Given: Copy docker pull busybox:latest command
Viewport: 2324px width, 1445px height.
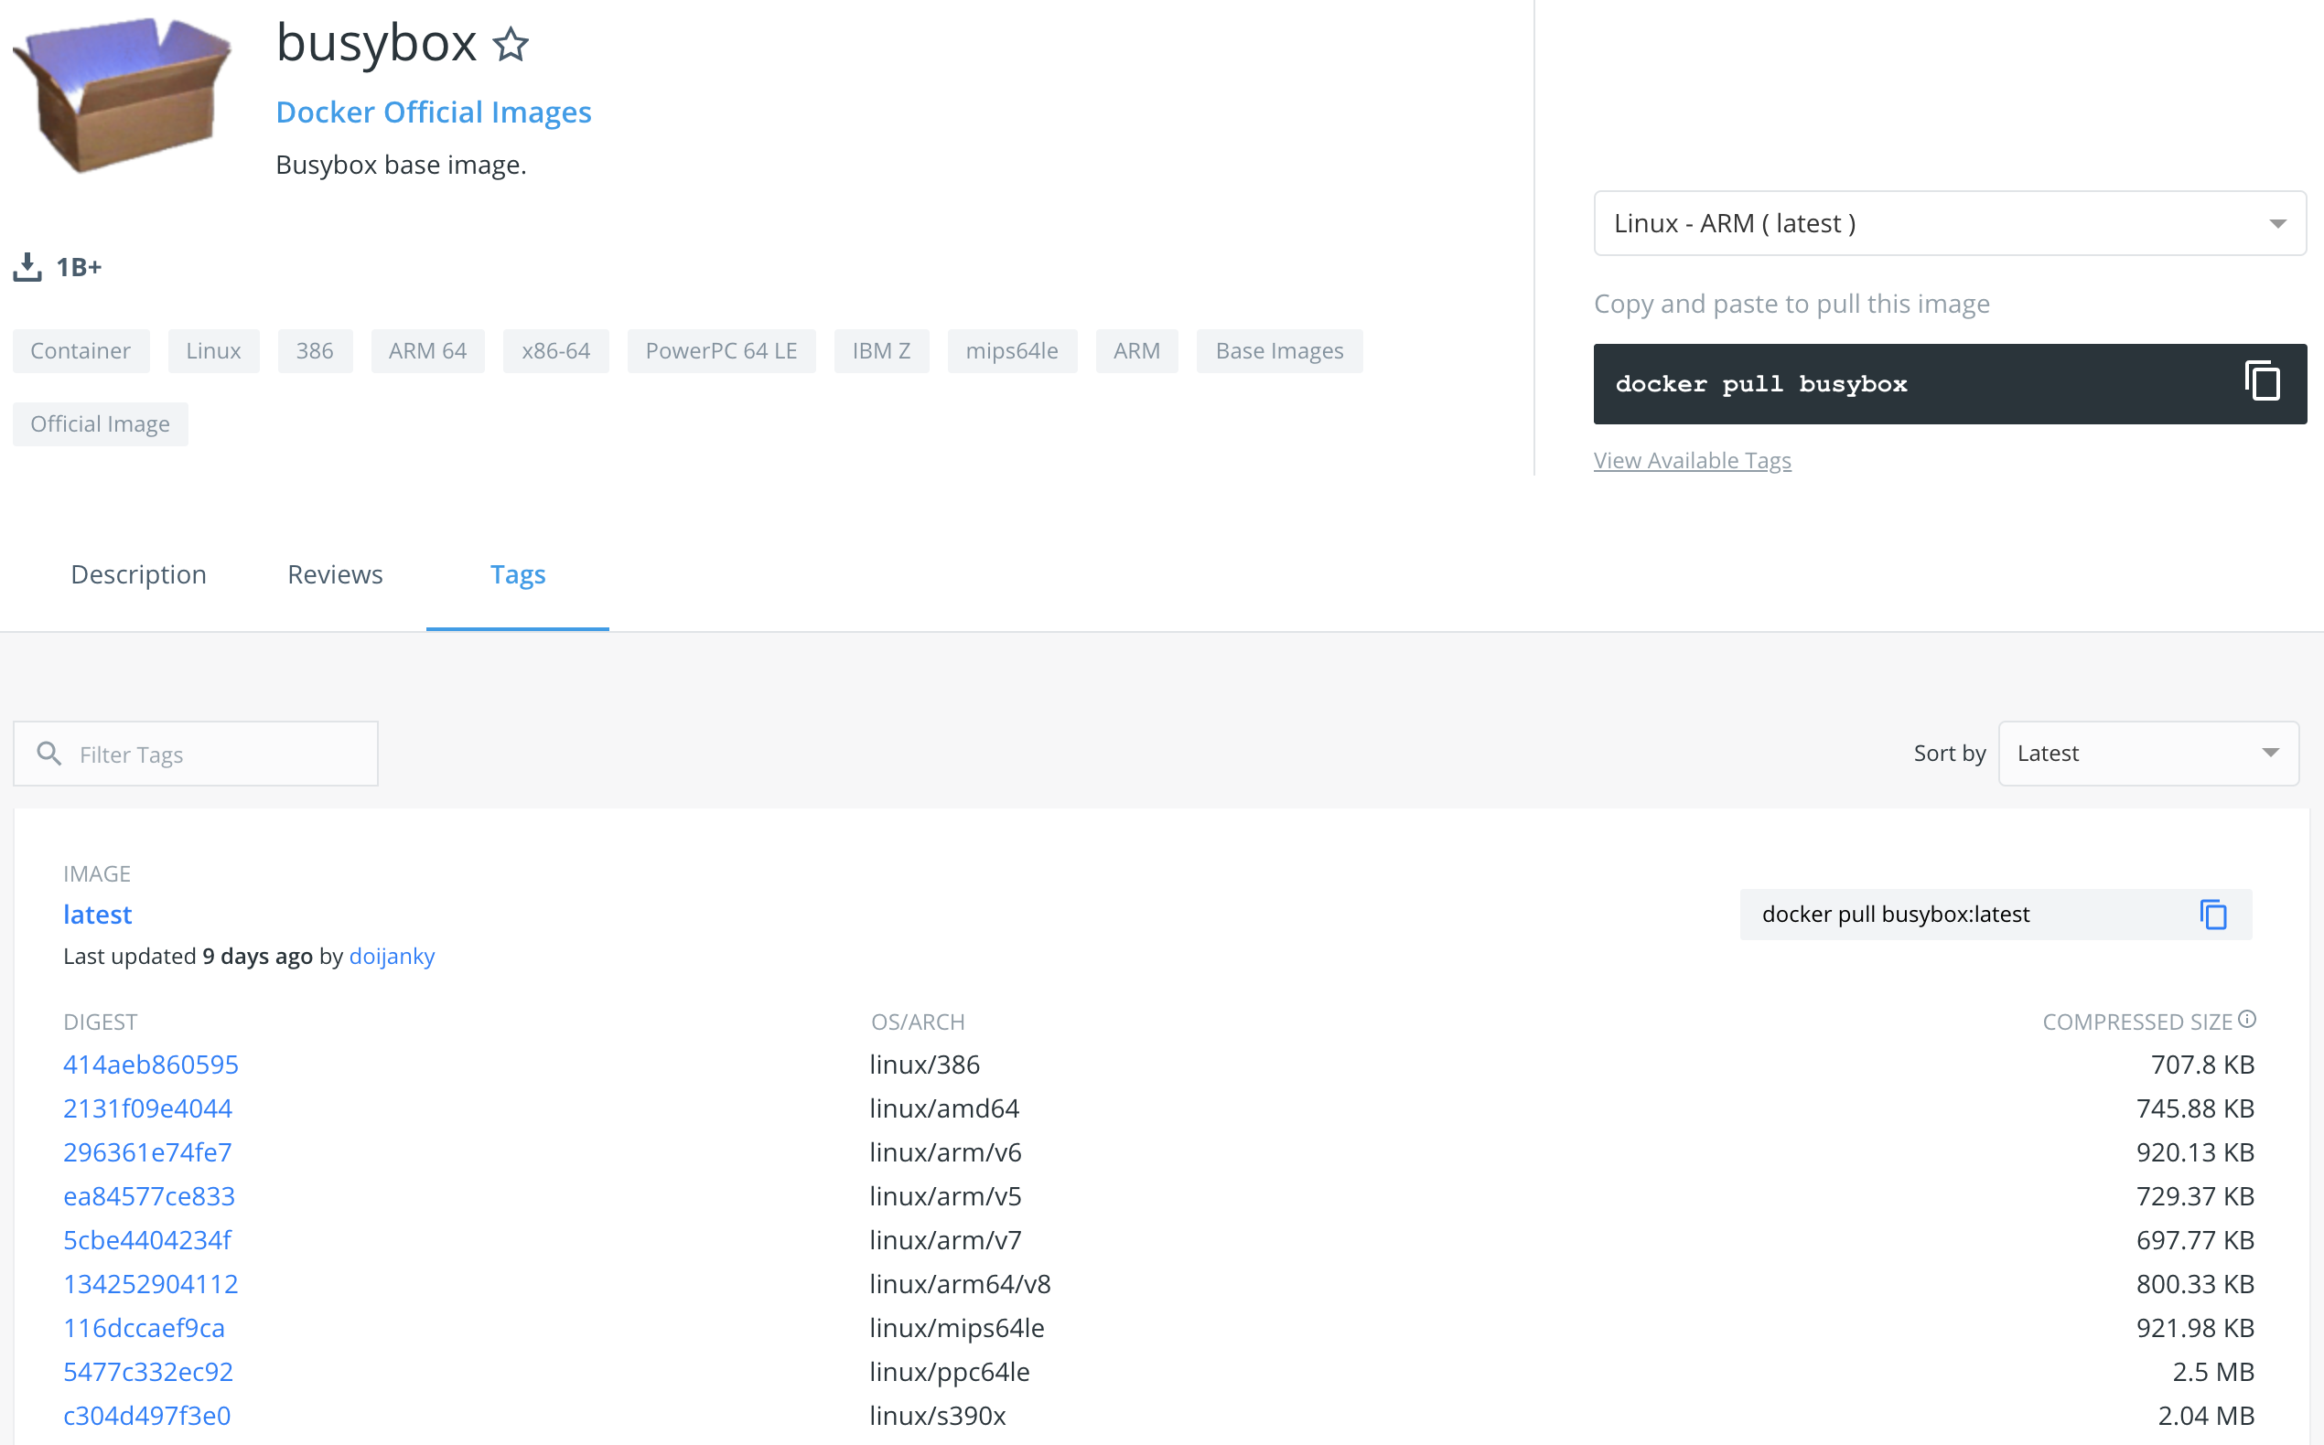Looking at the screenshot, I should tap(2213, 915).
